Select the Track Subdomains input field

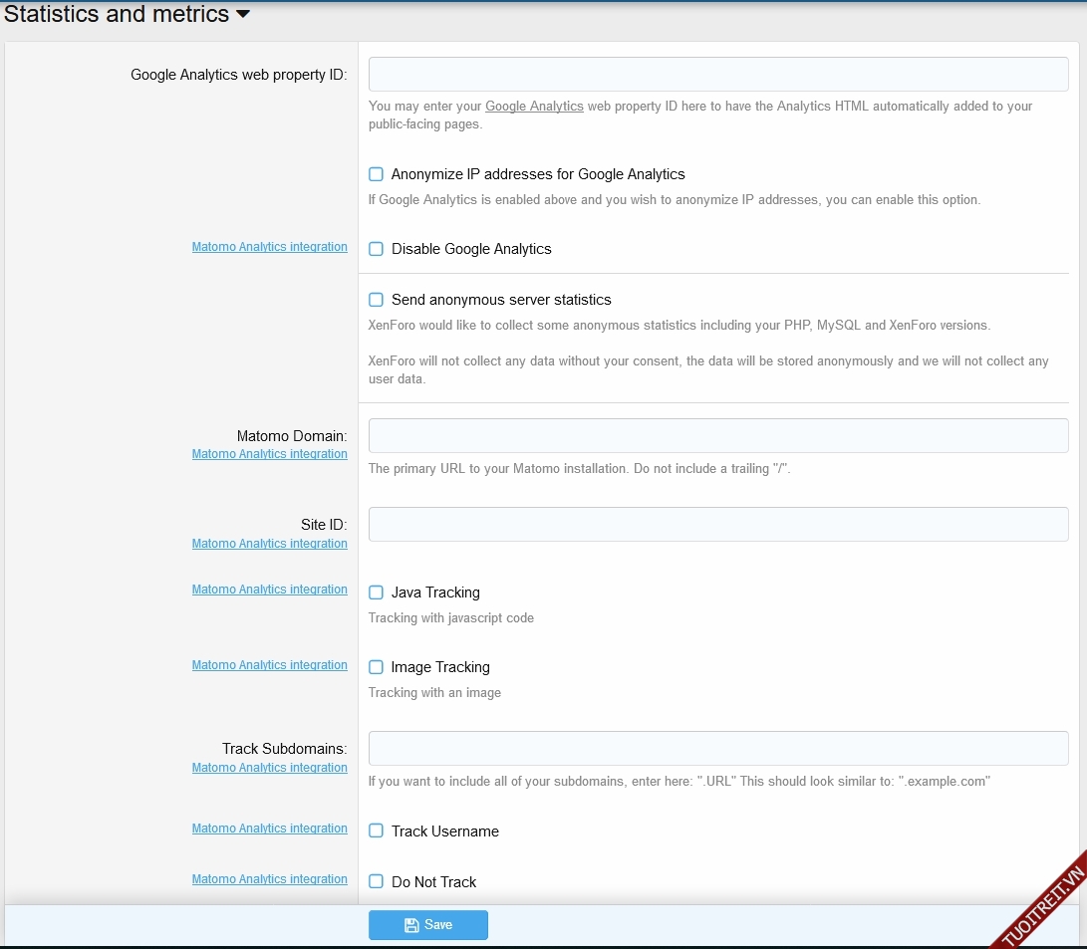[717, 749]
